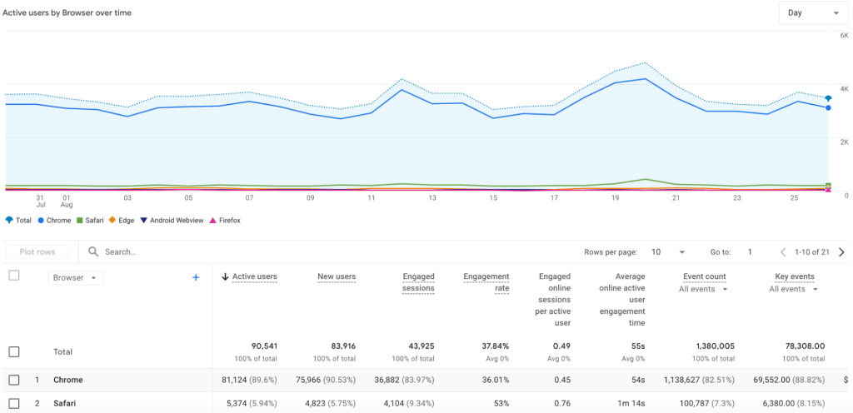Expand the Browser dimension dropdown
853x413 pixels.
tap(76, 278)
